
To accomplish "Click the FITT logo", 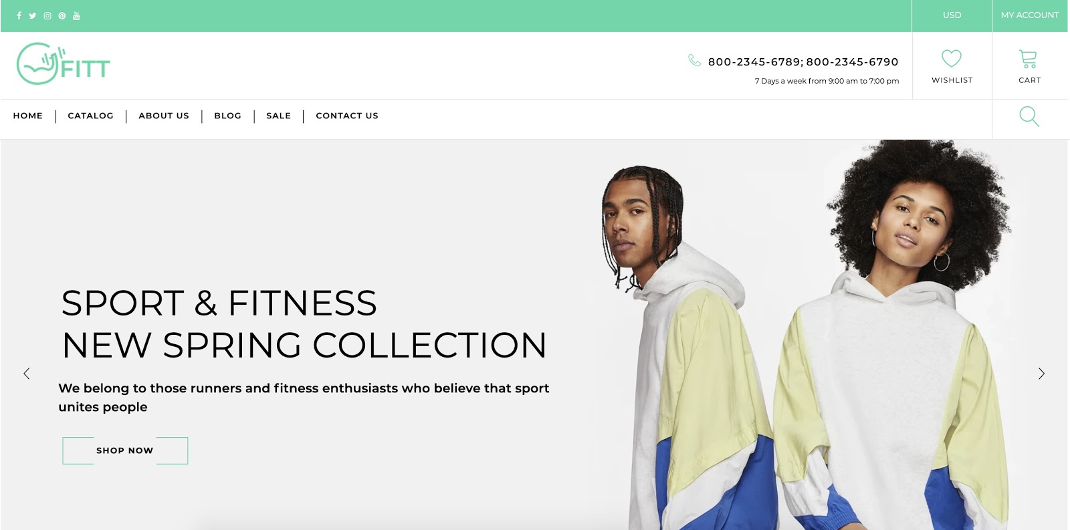I will click(63, 63).
